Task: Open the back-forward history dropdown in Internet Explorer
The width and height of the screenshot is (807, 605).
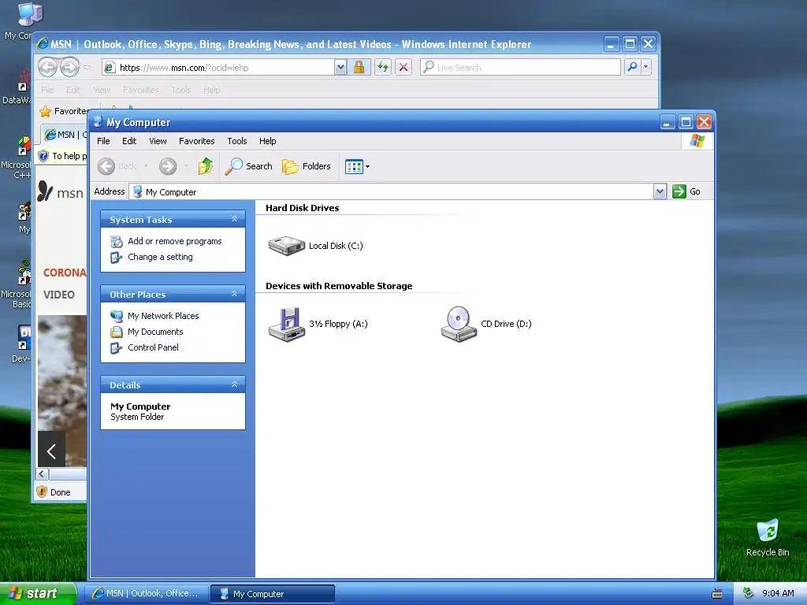Action: pyautogui.click(x=87, y=68)
